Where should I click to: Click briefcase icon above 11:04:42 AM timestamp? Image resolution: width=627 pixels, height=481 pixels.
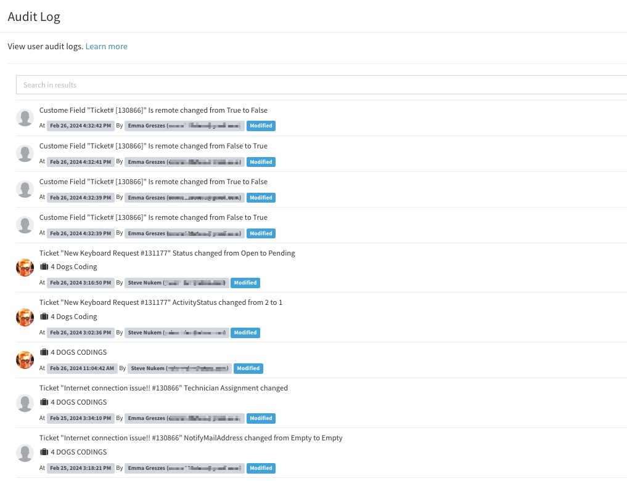click(44, 352)
